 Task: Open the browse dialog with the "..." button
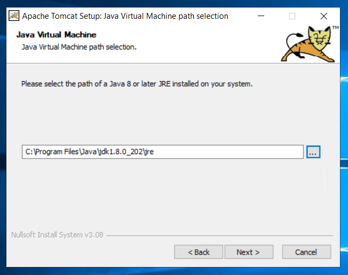(313, 152)
